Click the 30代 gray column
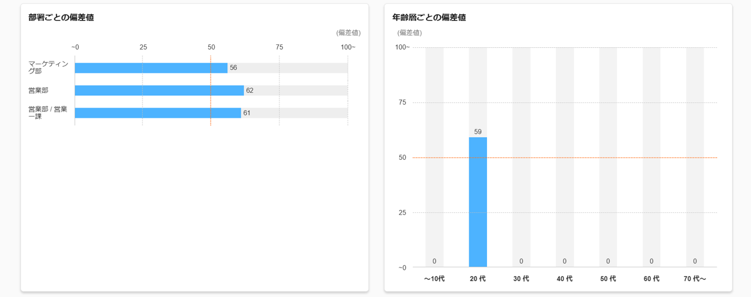Image resolution: width=751 pixels, height=297 pixels. point(521,157)
